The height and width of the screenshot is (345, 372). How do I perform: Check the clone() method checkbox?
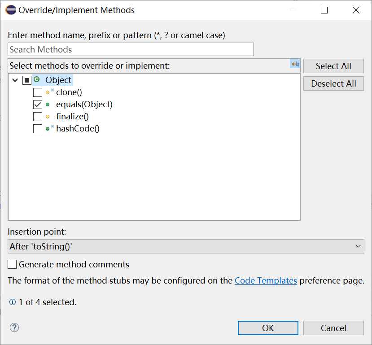tap(38, 93)
